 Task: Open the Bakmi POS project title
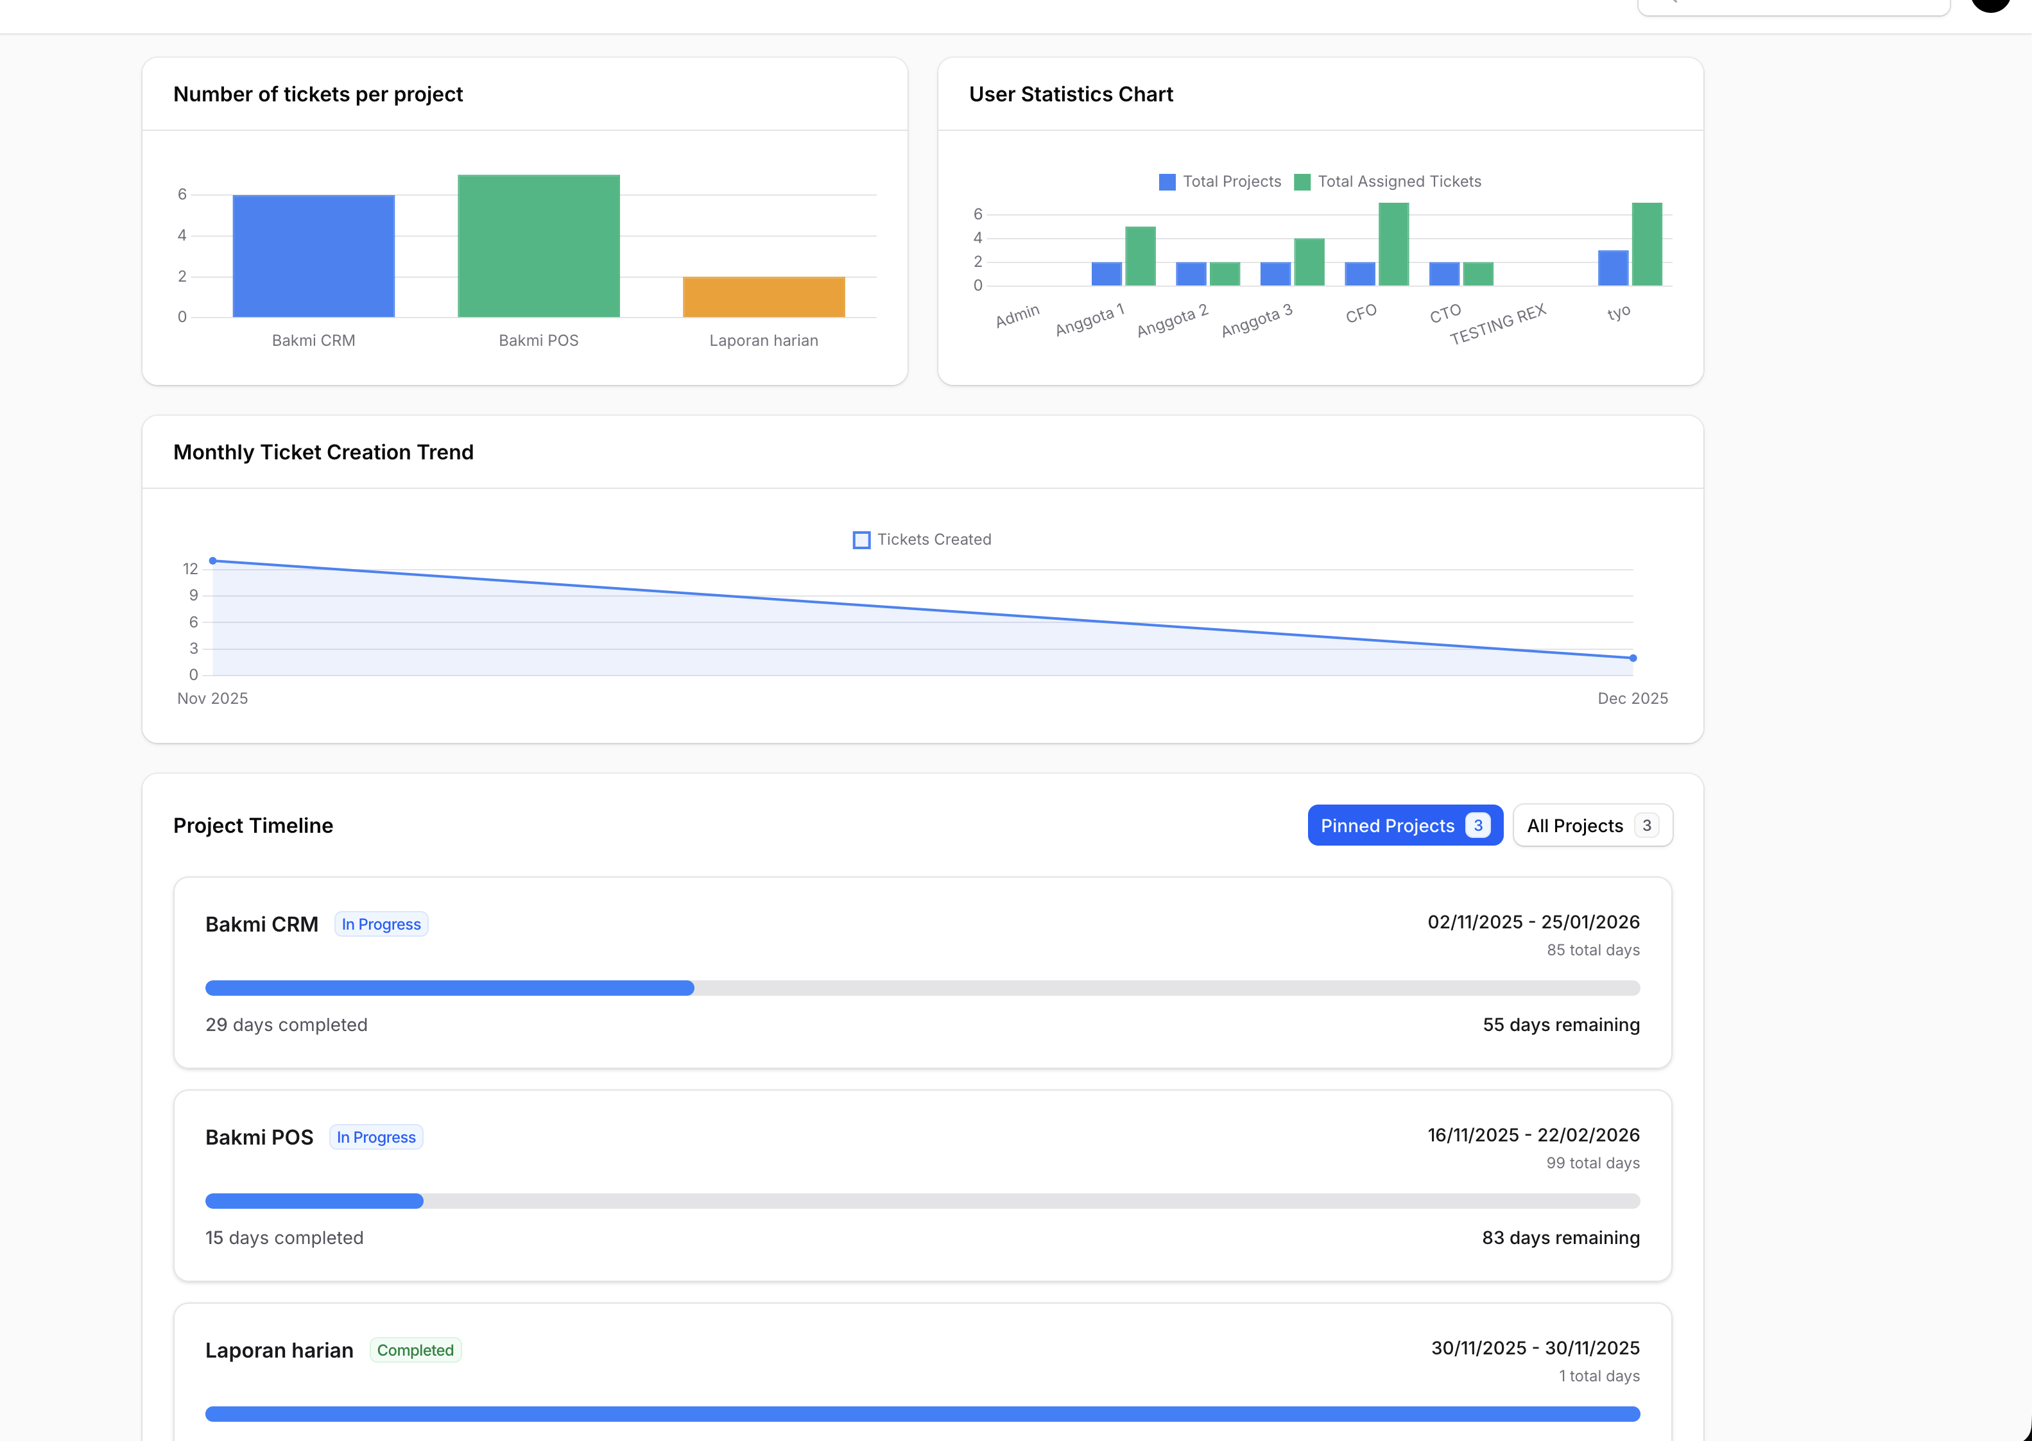(259, 1137)
